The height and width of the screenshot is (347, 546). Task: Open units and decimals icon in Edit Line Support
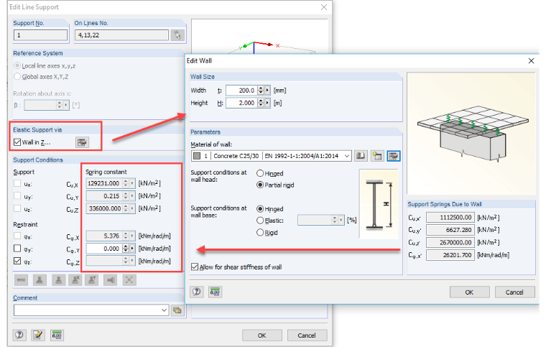(x=57, y=336)
